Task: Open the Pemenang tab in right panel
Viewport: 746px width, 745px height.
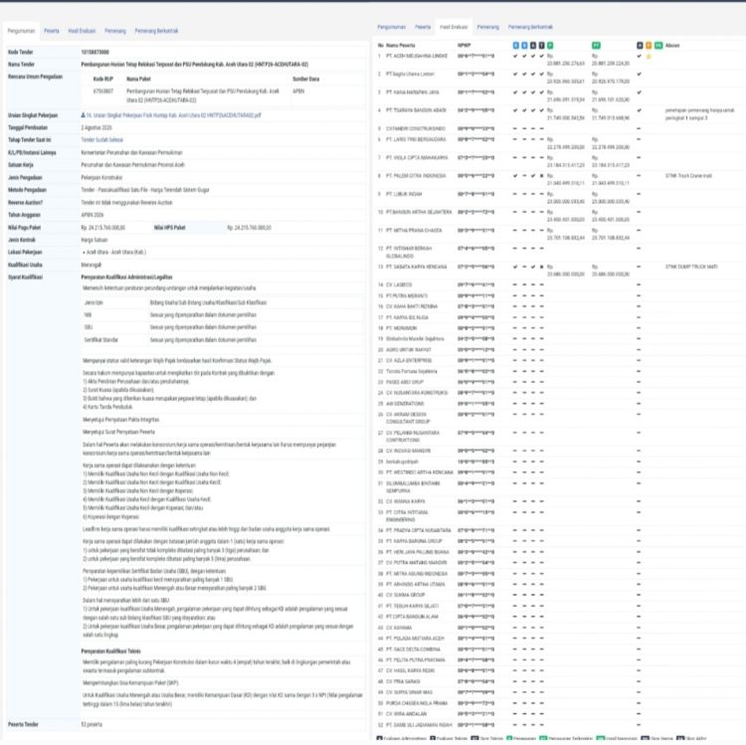Action: coord(488,27)
